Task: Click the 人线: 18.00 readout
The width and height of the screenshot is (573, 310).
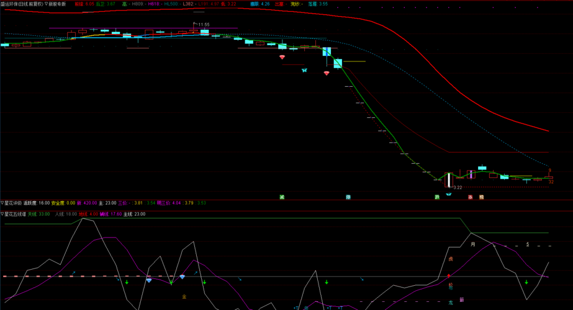Action: click(x=66, y=215)
